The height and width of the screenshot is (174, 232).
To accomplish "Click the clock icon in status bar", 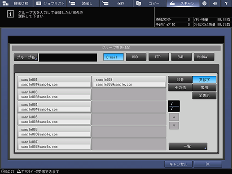I will [x=3, y=171].
